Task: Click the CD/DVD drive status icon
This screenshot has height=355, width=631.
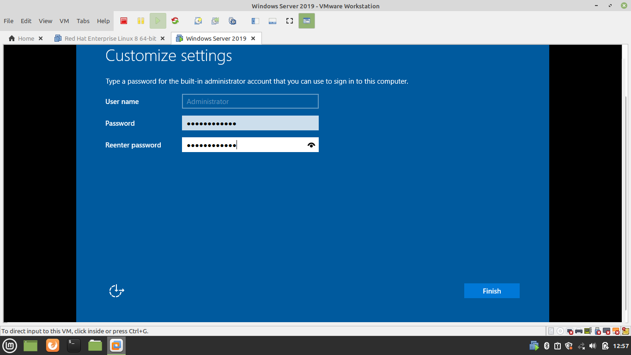Action: click(x=560, y=331)
